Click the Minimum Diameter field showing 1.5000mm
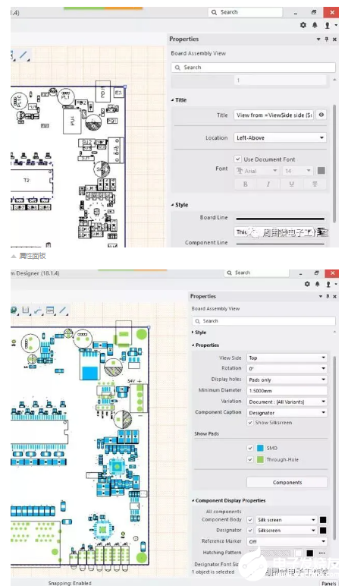The height and width of the screenshot is (586, 348). tap(287, 391)
